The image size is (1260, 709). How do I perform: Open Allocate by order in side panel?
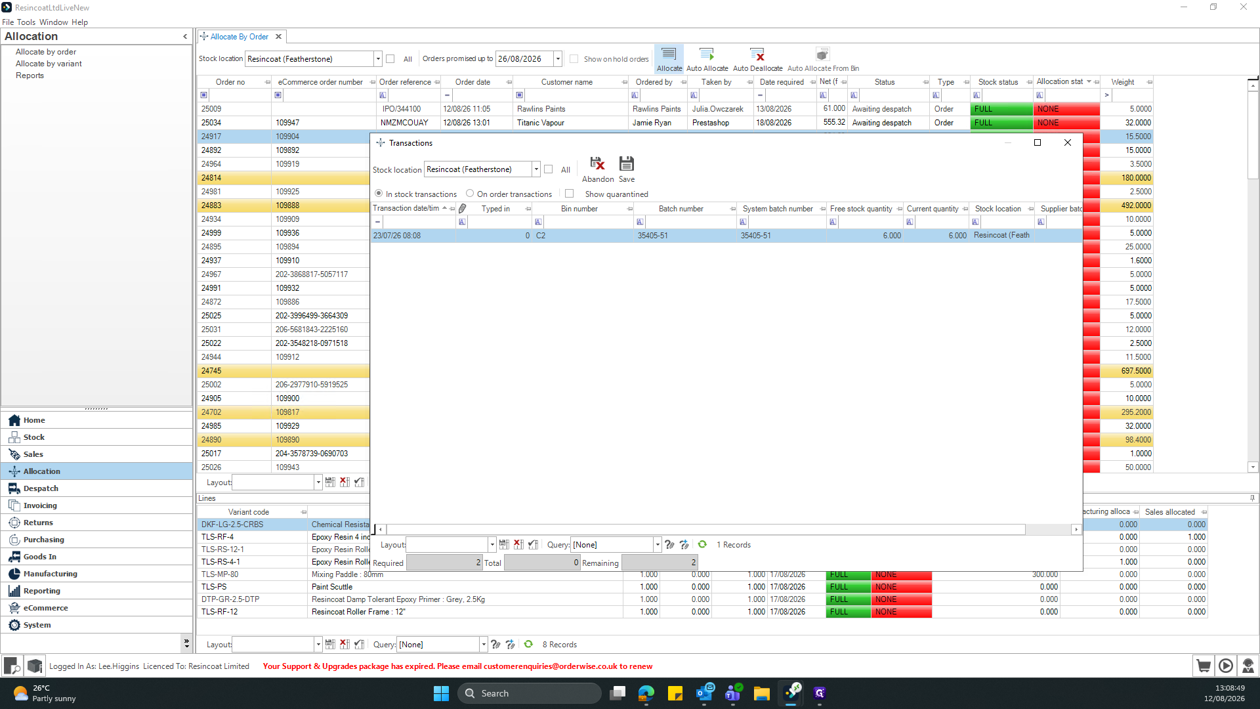(x=46, y=52)
